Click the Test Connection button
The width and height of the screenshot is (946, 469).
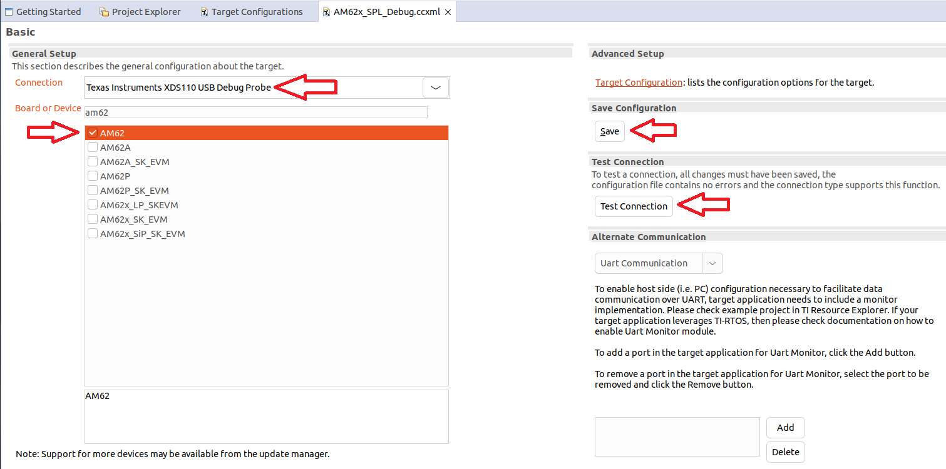coord(634,206)
